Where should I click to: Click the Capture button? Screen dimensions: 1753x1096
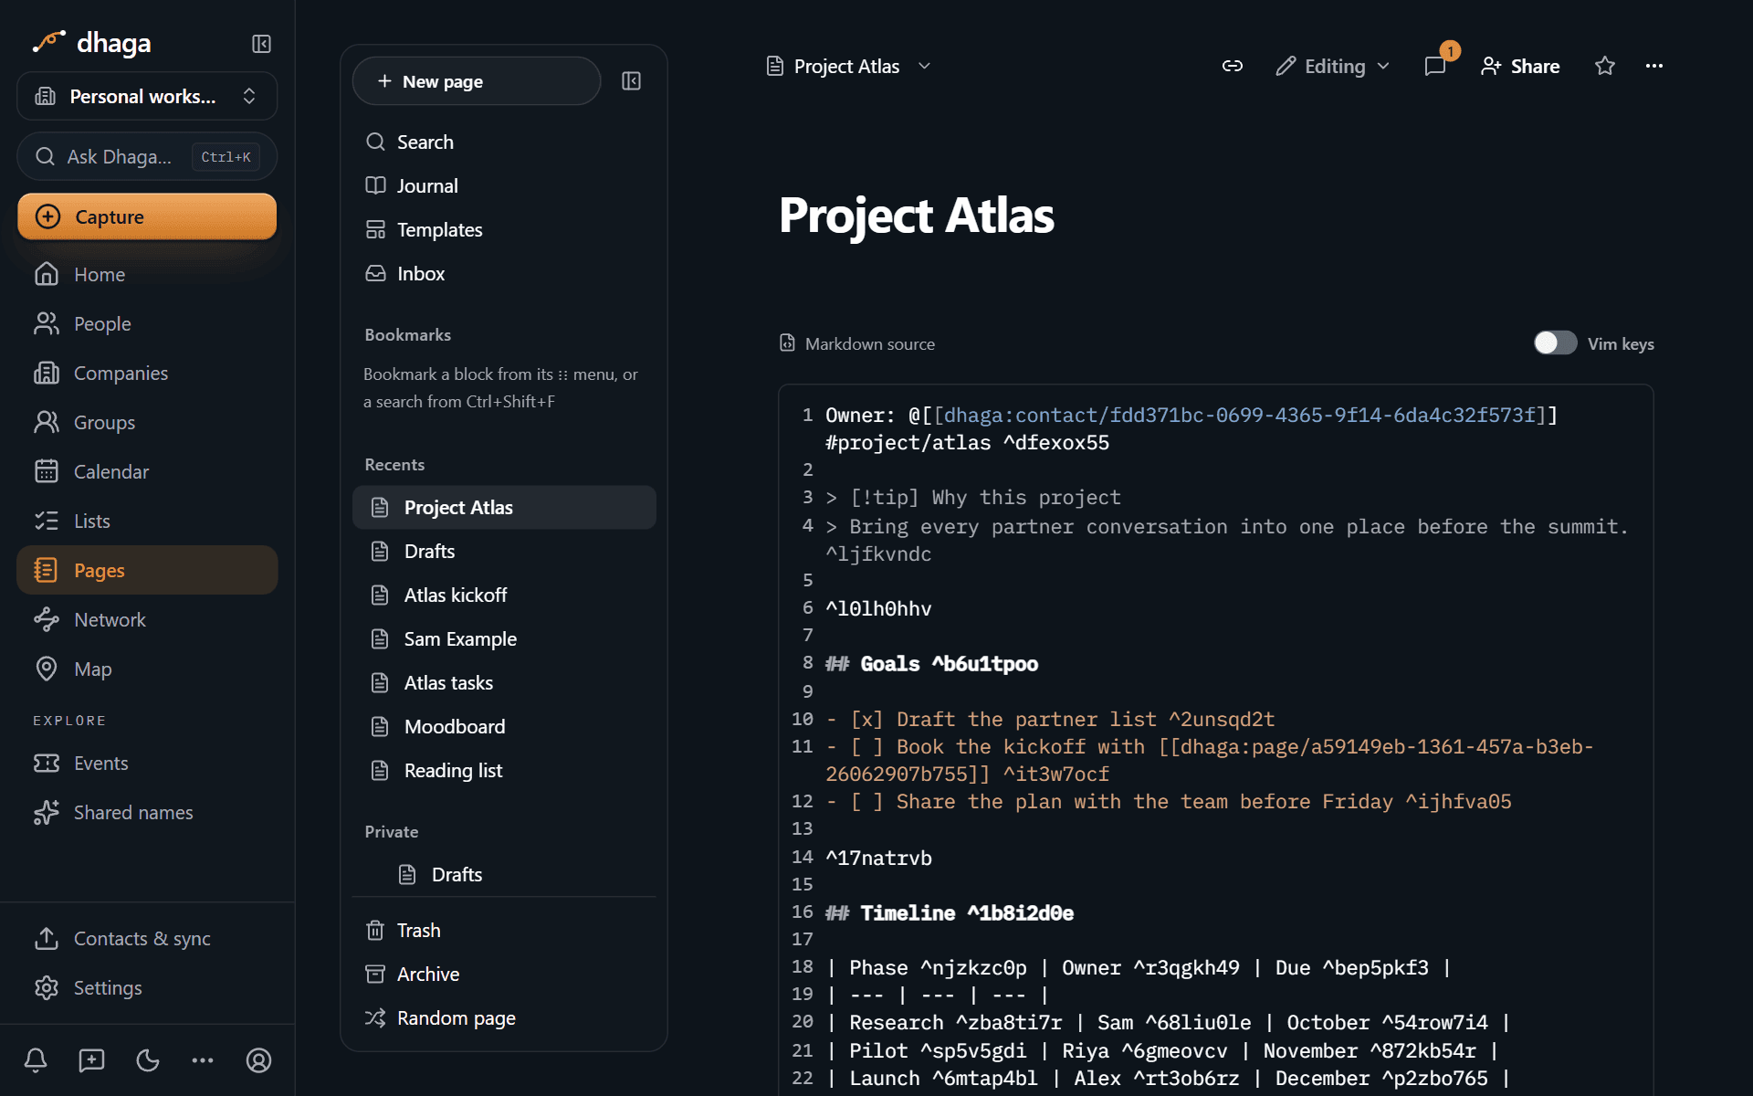tap(147, 216)
